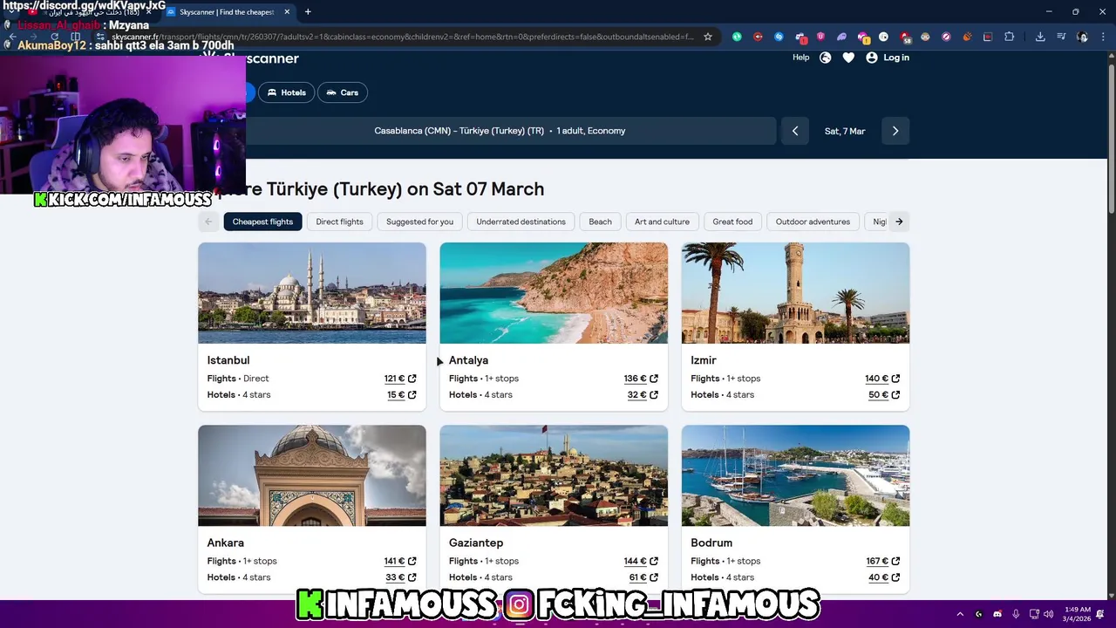Close the Skyscanner browser tab
Viewport: 1116px width, 628px height.
pyautogui.click(x=287, y=12)
